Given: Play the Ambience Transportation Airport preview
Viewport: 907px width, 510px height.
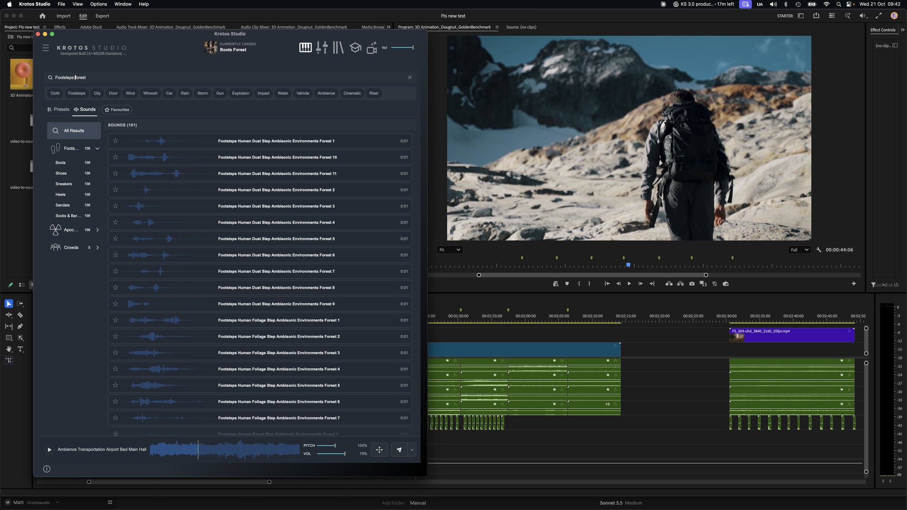Looking at the screenshot, I should 49,450.
